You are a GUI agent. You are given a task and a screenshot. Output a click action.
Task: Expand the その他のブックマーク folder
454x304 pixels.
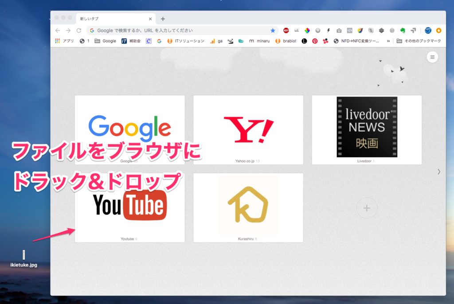[419, 41]
